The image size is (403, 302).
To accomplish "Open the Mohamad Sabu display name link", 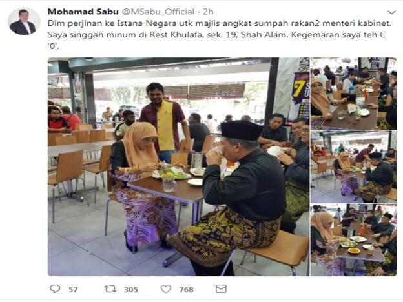I will pyautogui.click(x=83, y=12).
